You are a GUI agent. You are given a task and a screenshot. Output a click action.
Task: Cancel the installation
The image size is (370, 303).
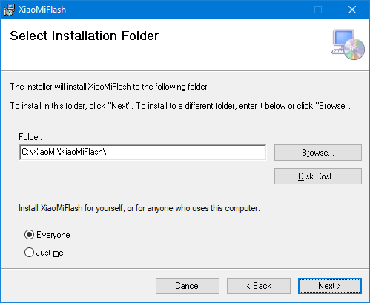188,286
